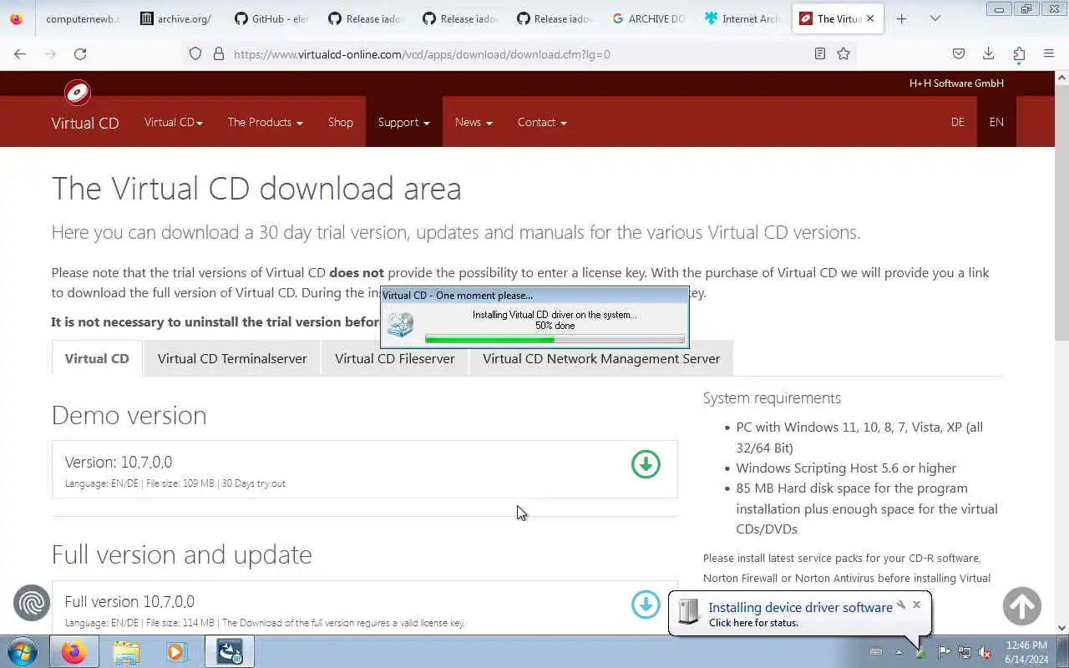The width and height of the screenshot is (1069, 668).
Task: Click the 'Demo version' heading text
Action: (x=129, y=415)
